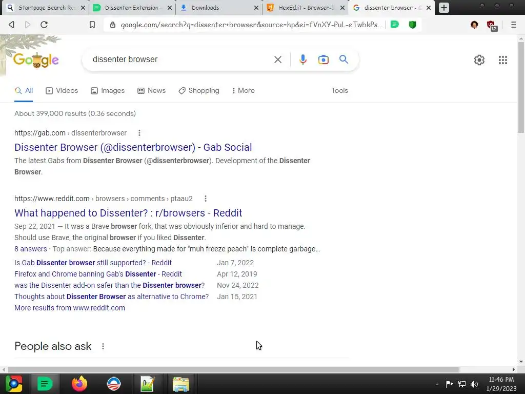
Task: Click the vertical page scrollbar thumb
Action: [521, 87]
